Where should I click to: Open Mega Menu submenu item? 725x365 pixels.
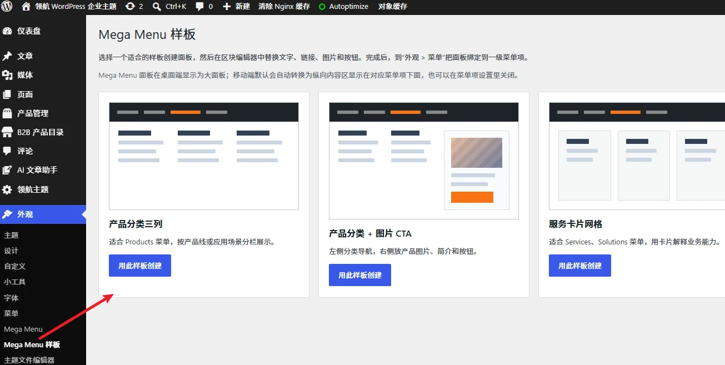23,329
